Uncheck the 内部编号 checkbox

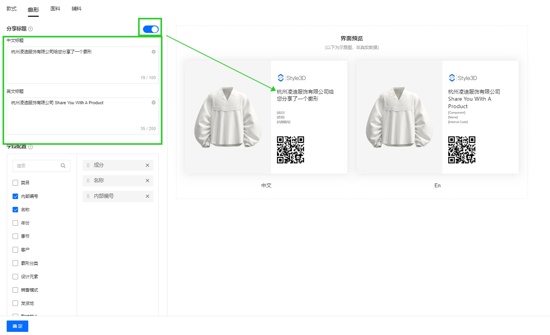point(15,196)
